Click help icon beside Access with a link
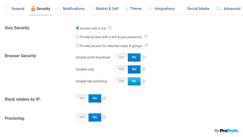 (110, 28)
